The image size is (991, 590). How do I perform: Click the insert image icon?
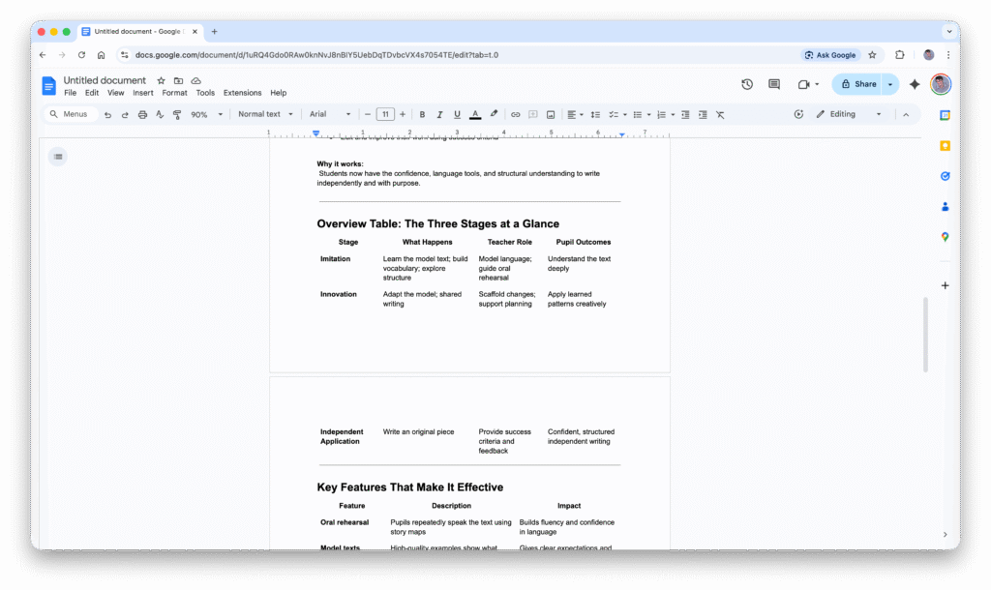551,114
